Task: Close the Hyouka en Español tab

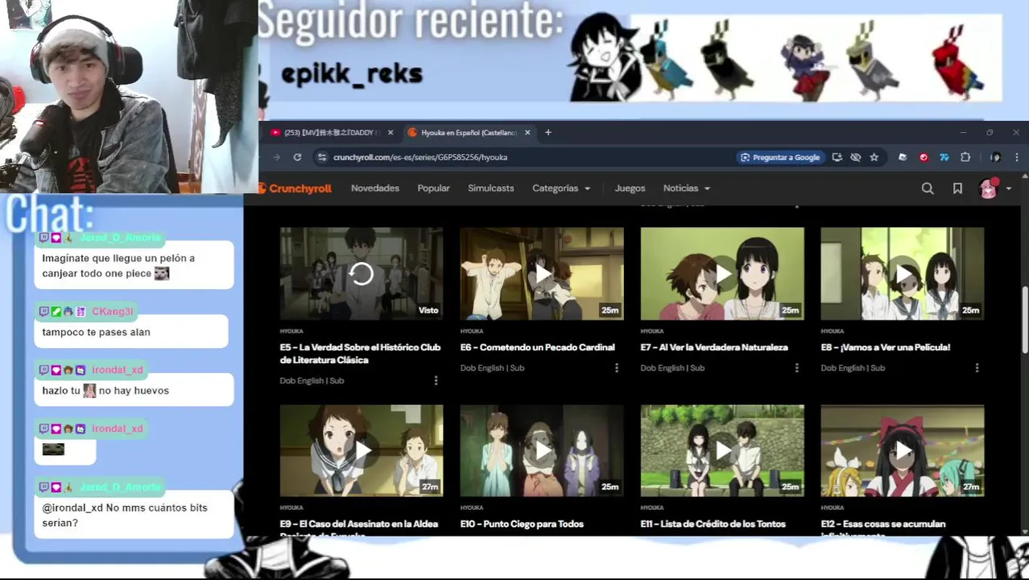Action: tap(527, 132)
